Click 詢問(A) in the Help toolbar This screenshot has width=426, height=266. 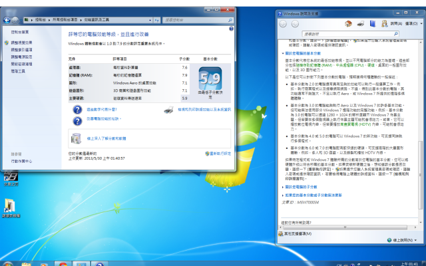pos(396,24)
